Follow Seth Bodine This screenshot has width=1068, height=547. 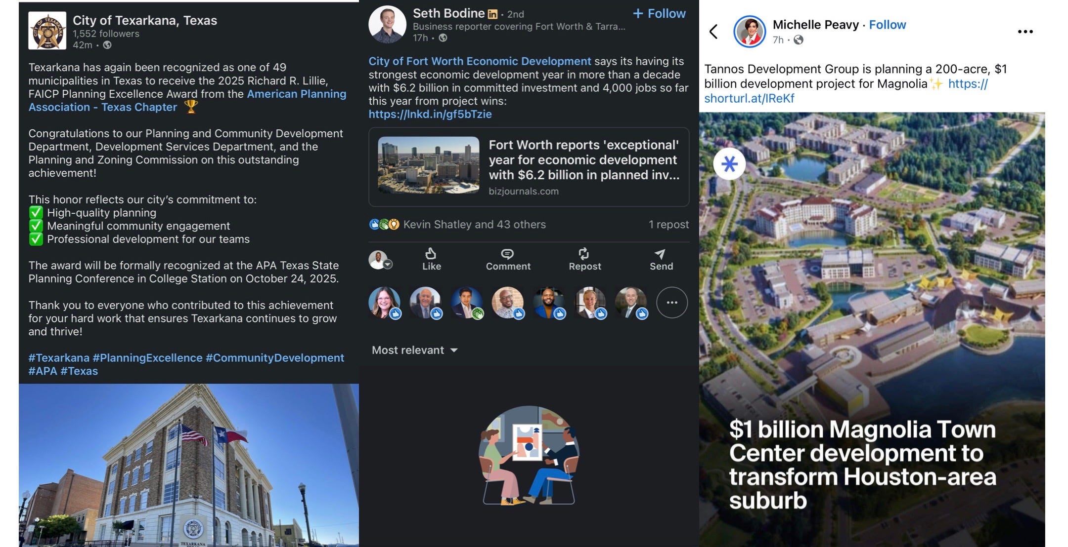point(659,13)
